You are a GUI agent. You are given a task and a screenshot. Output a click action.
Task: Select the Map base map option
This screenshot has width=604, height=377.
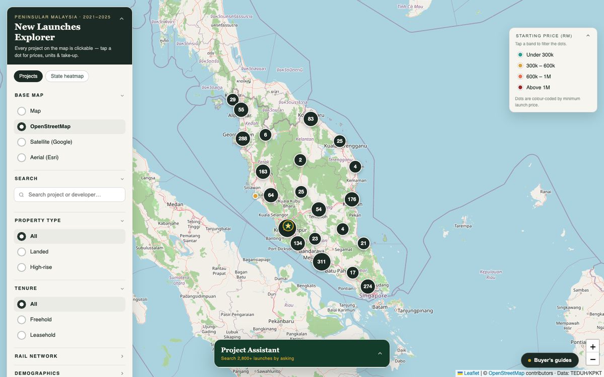coord(69,111)
